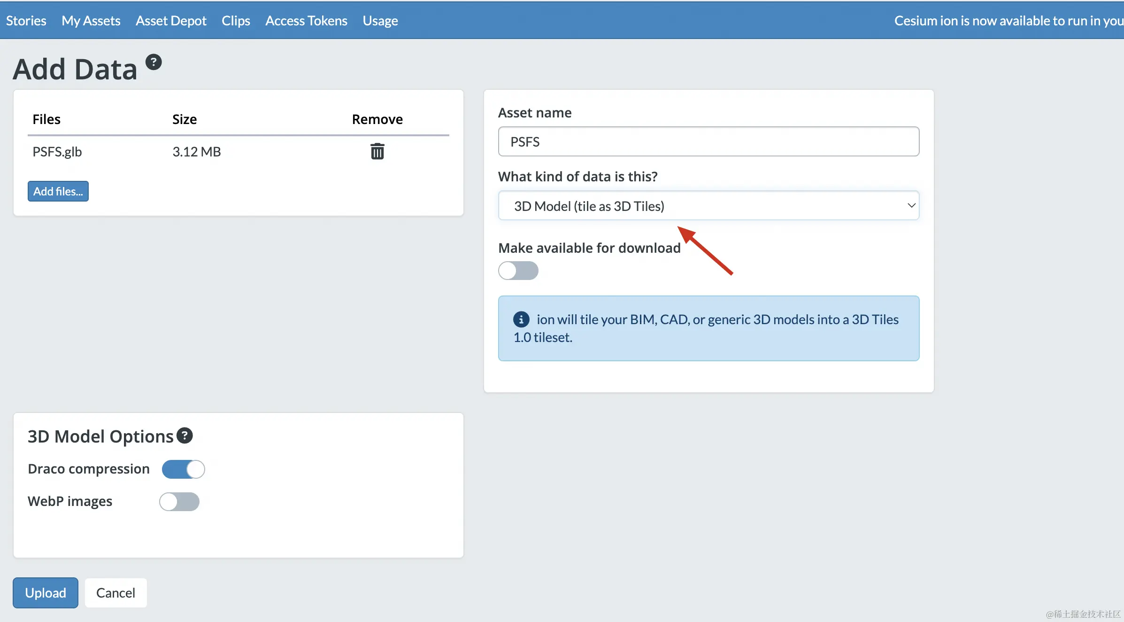Enable the WebP images toggle

(x=179, y=501)
